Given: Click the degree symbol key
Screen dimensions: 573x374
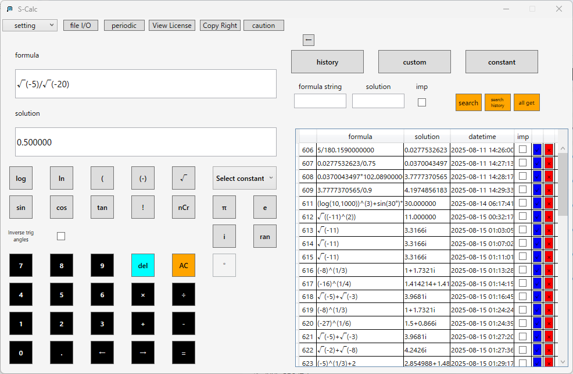Looking at the screenshot, I should (x=224, y=265).
